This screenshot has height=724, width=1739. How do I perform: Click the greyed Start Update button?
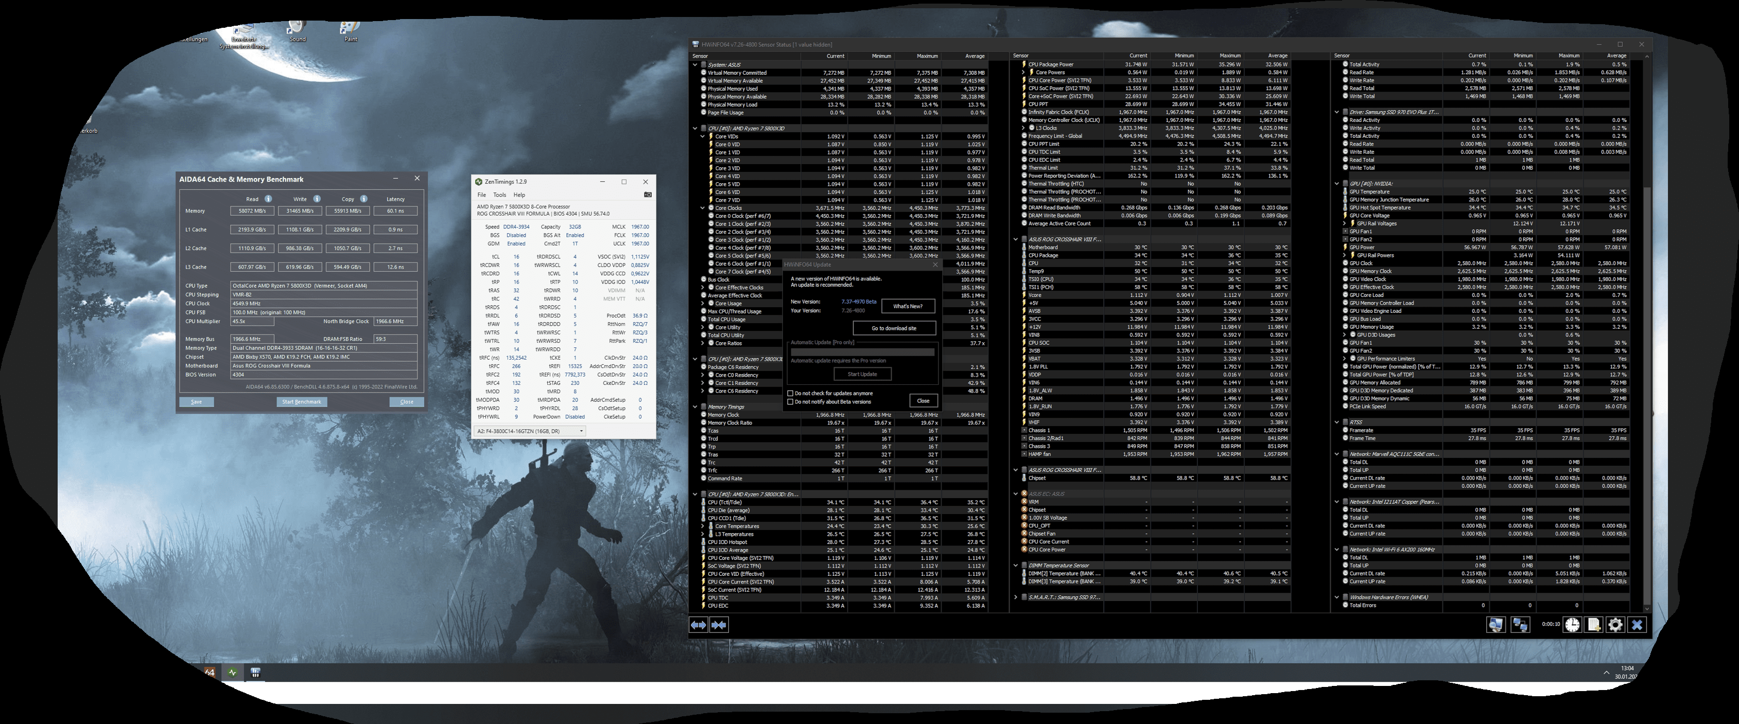(862, 375)
